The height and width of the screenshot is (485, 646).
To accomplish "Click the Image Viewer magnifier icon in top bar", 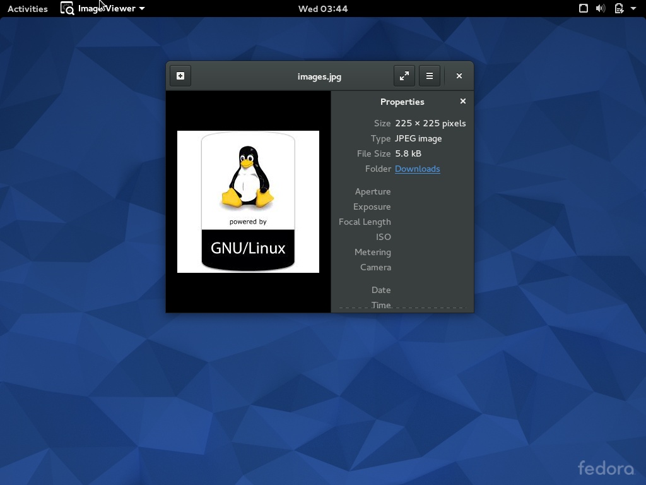I will [68, 9].
